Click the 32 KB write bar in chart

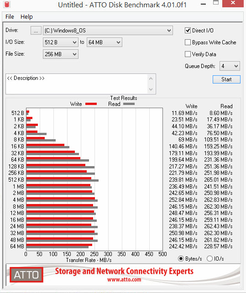pos(51,152)
